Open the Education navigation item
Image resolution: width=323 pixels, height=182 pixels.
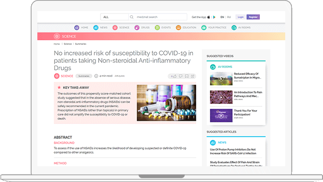(x=186, y=27)
